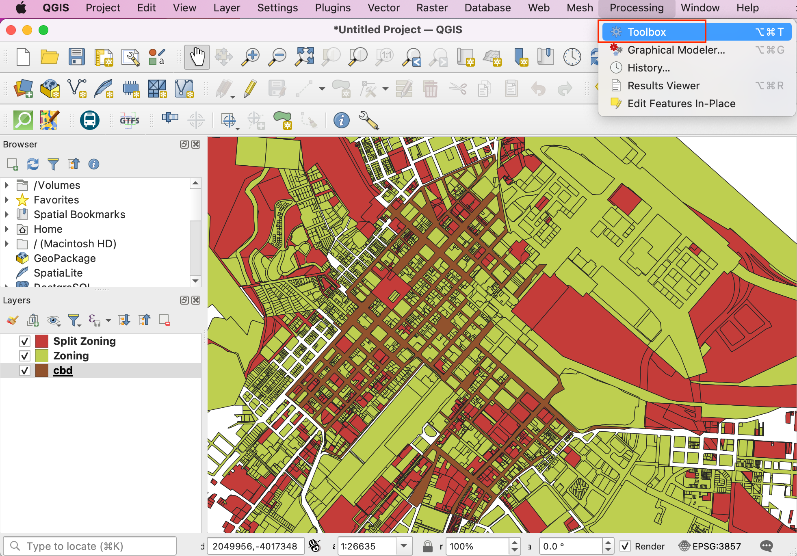Open the map scale dropdown
This screenshot has width=797, height=556.
[404, 546]
